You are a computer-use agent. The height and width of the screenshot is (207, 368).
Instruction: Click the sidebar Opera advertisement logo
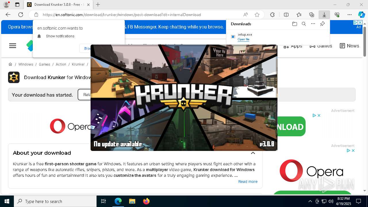pos(312,171)
